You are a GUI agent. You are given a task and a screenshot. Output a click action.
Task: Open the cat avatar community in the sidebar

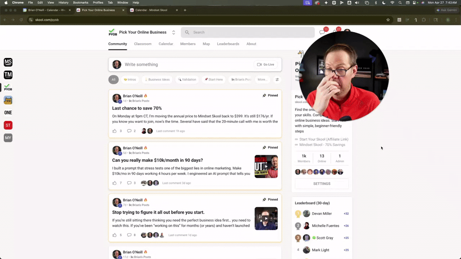(x=8, y=100)
